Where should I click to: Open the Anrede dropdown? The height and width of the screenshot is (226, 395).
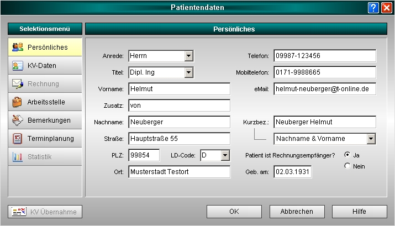pos(188,56)
